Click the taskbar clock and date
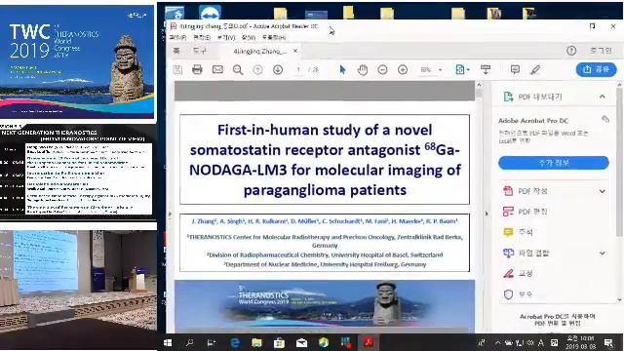624x351 pixels. pos(581,342)
